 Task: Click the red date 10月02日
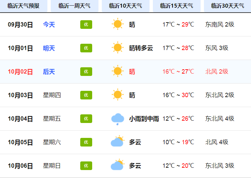point(20,72)
